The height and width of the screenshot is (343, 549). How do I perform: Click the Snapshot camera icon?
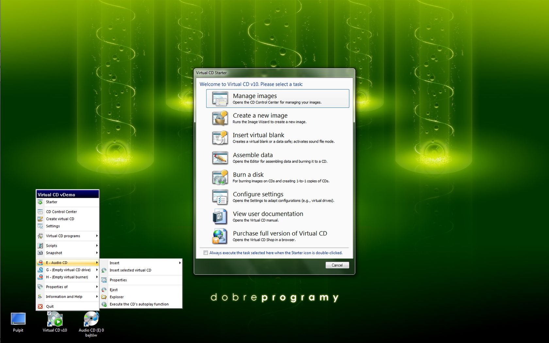40,253
